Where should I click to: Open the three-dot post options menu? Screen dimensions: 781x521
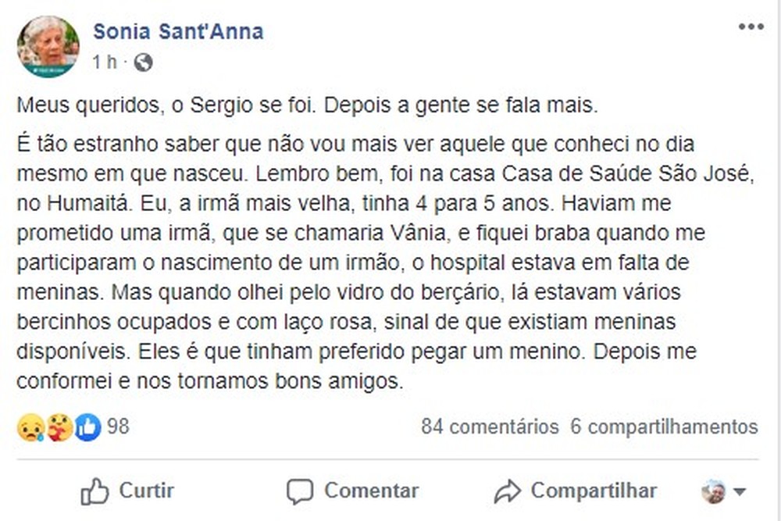tap(751, 27)
